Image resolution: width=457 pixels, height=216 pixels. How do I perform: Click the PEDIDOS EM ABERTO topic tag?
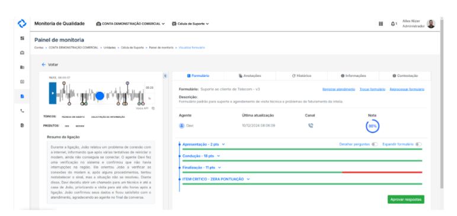pos(73,117)
